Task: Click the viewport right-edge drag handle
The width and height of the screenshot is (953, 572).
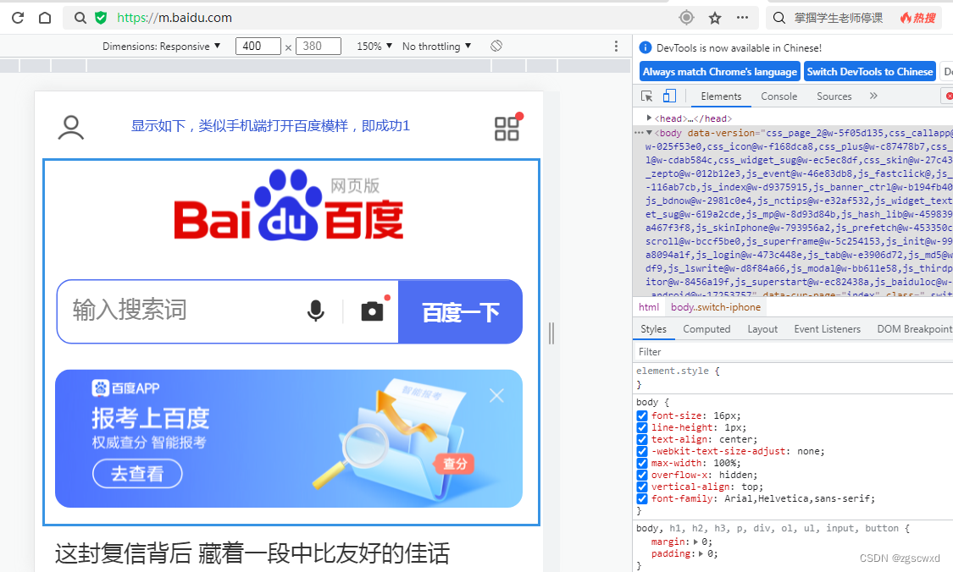Action: click(551, 333)
